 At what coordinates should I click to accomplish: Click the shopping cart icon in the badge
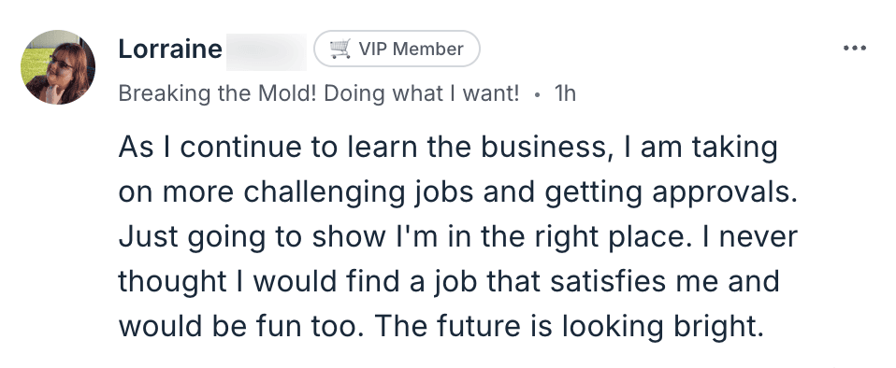(340, 50)
